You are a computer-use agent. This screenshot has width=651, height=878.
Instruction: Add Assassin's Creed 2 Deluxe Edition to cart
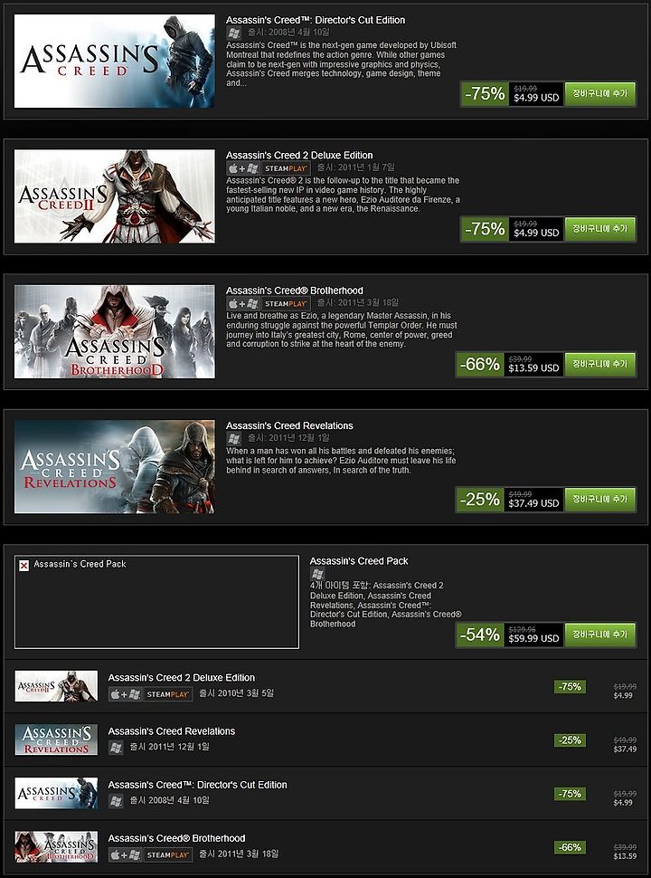coord(600,229)
